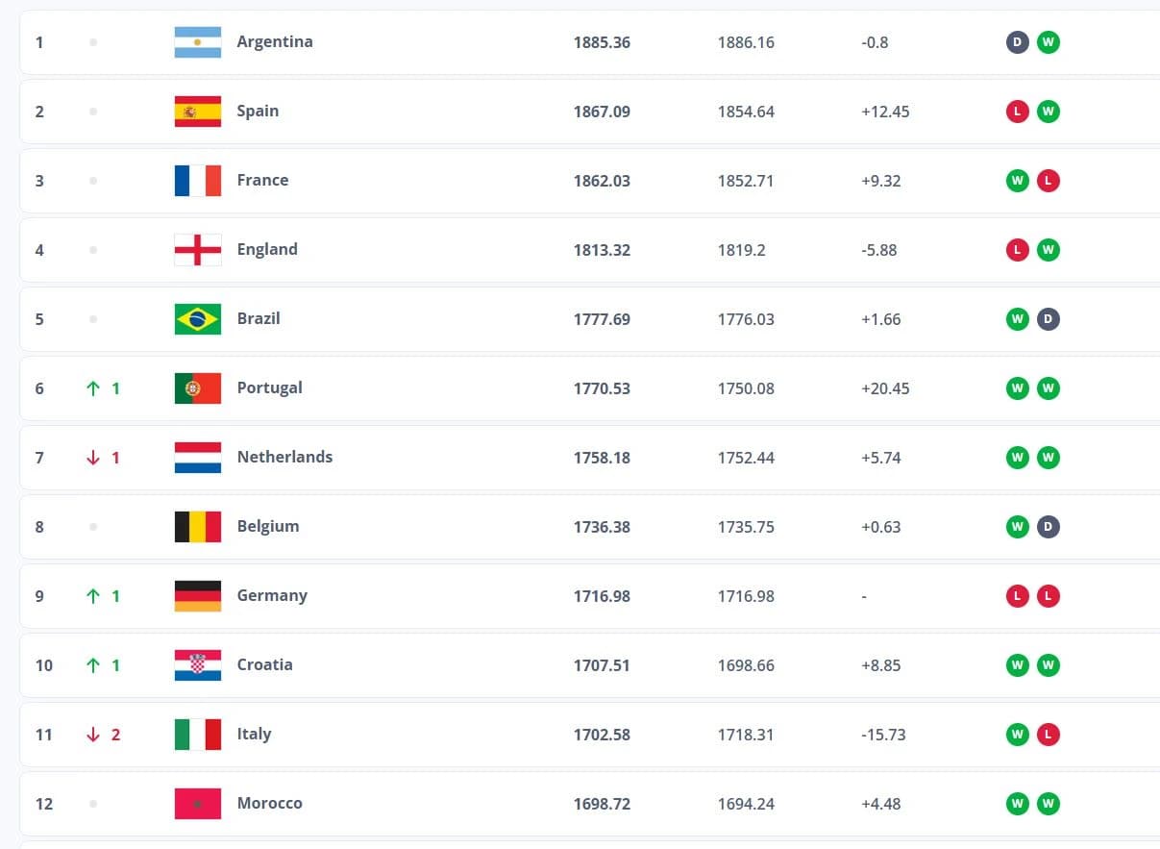Click Portugal's +20.45 points change

point(885,388)
